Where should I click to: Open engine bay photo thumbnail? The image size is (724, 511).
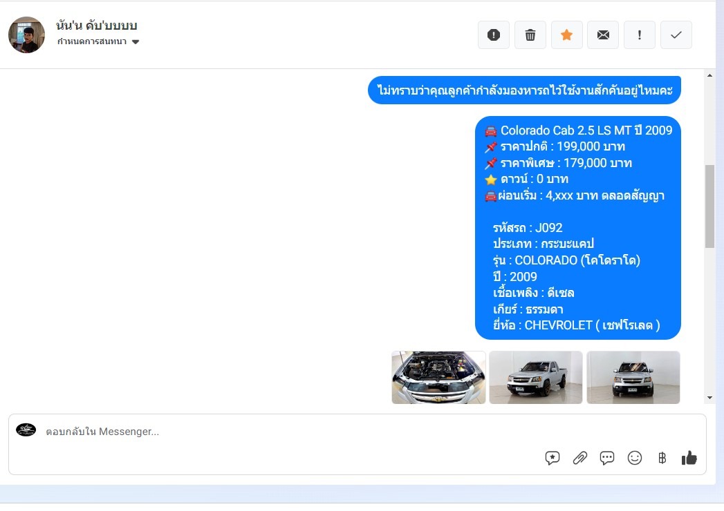438,377
